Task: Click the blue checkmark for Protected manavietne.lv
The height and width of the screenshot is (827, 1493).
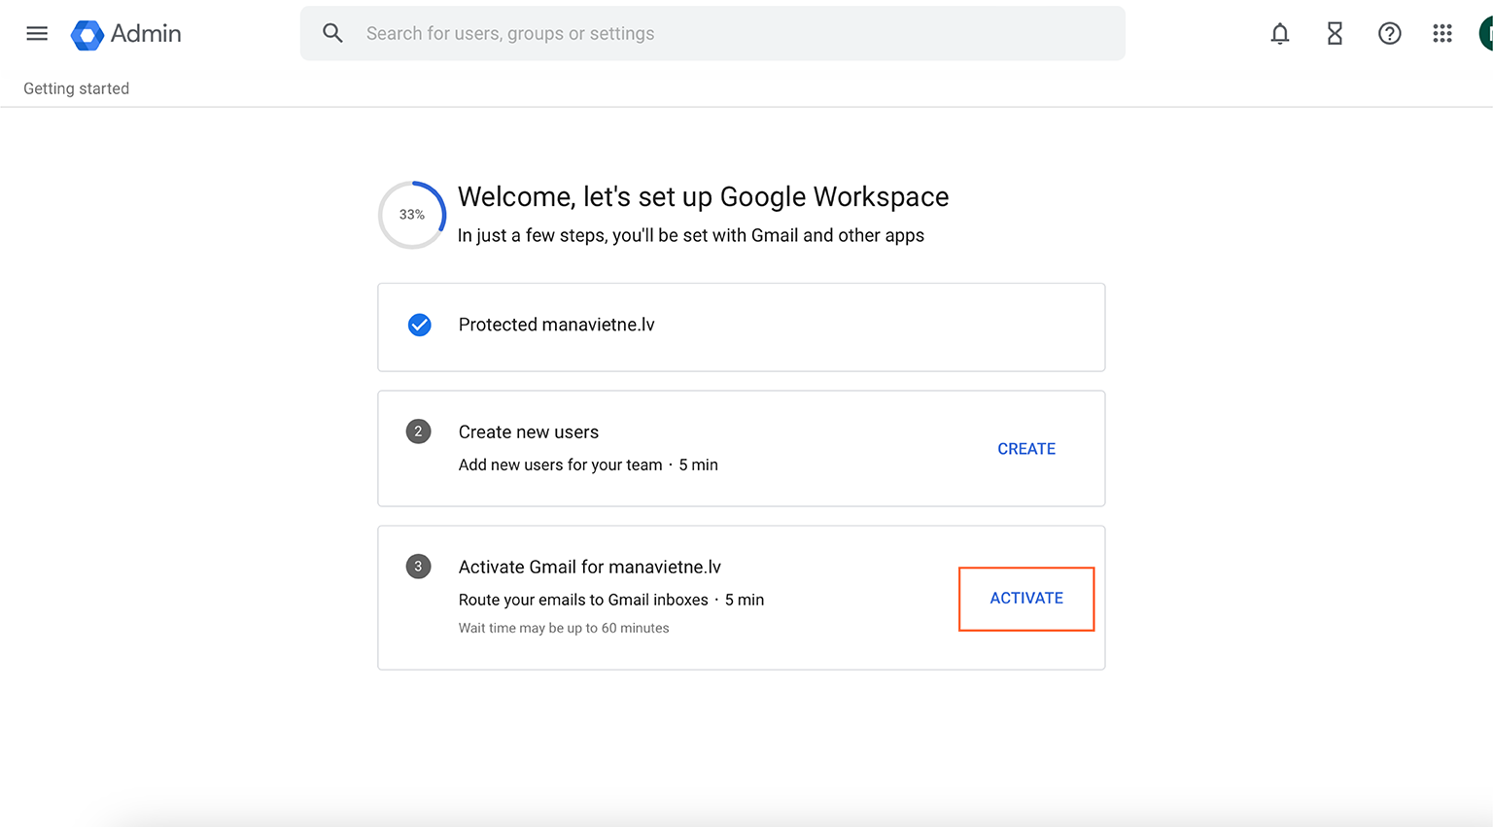Action: coord(420,325)
